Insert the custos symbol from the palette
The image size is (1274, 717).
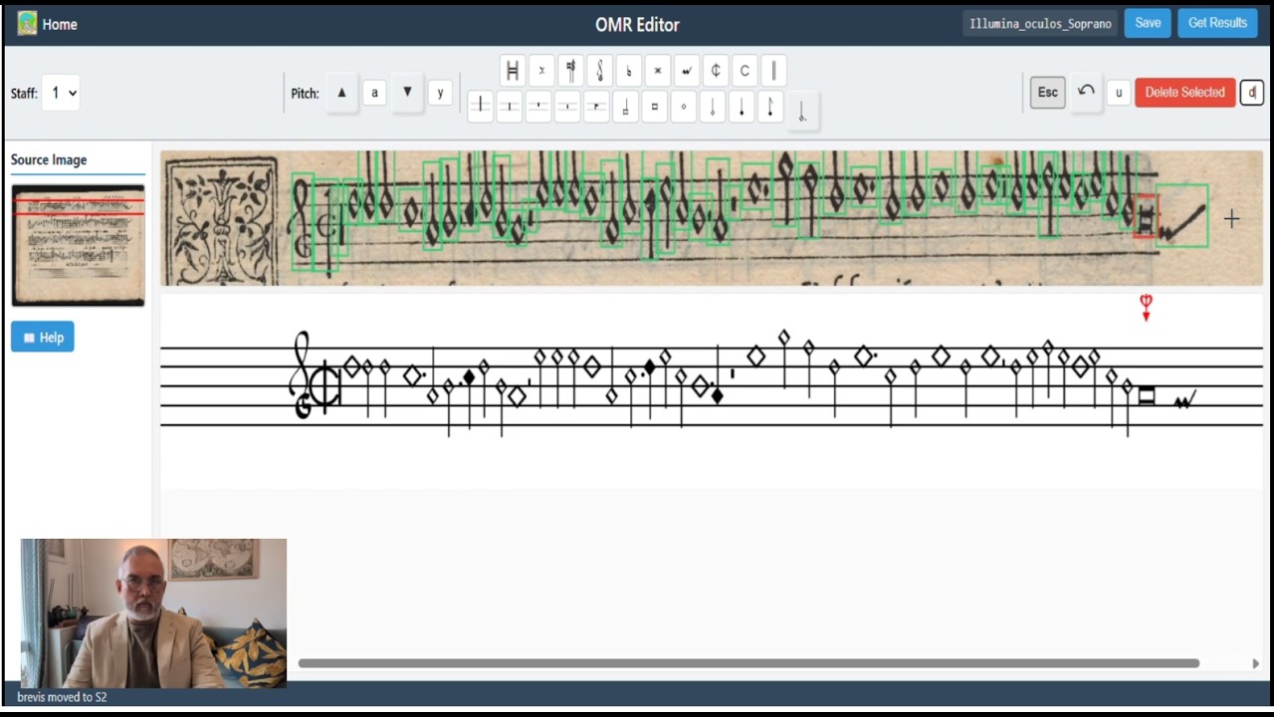click(x=687, y=71)
